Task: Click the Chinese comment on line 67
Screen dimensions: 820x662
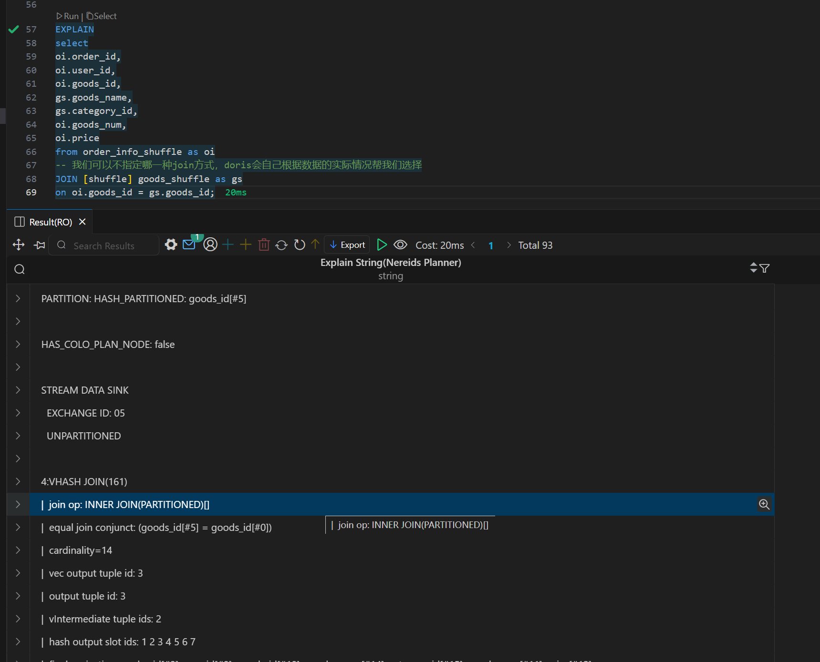Action: tap(239, 165)
